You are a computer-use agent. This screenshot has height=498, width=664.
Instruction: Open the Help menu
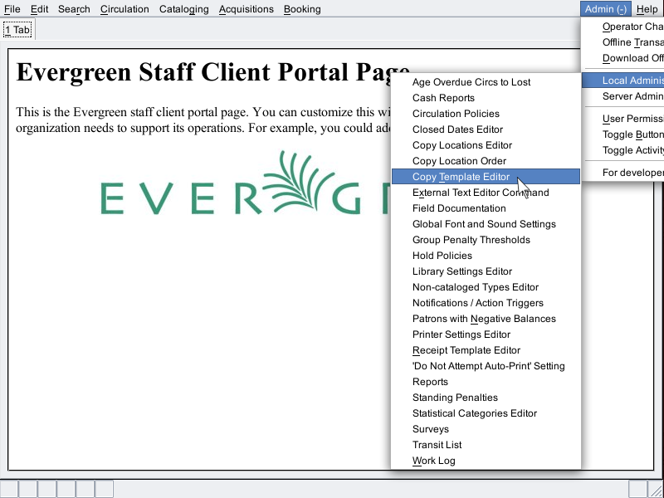click(x=647, y=9)
